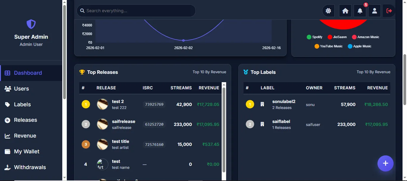Click ISRC code 63252720
The height and width of the screenshot is (181, 407).
coord(154,124)
